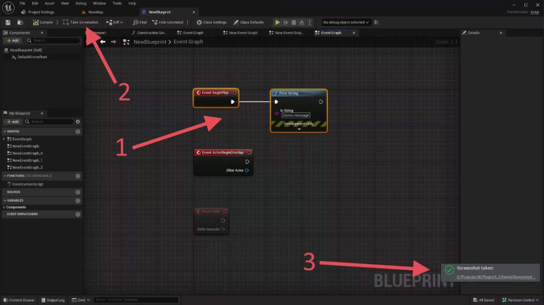This screenshot has height=305, width=544.
Task: Click the Other Actor output pin
Action: [x=246, y=171]
